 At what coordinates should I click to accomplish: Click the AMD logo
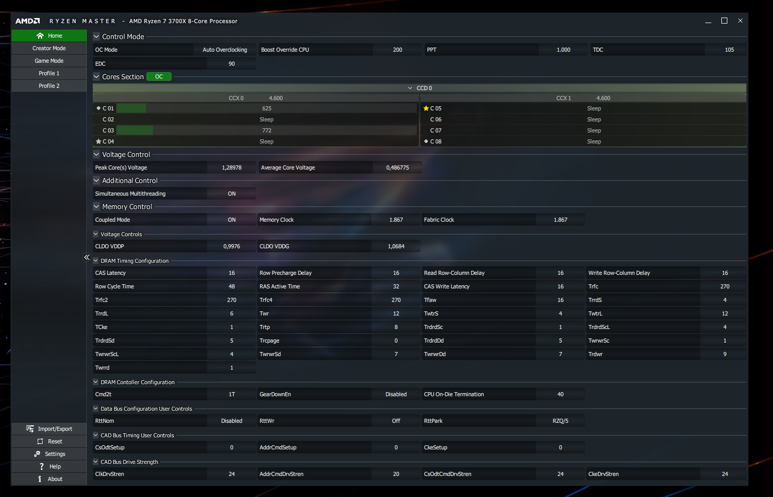[28, 21]
